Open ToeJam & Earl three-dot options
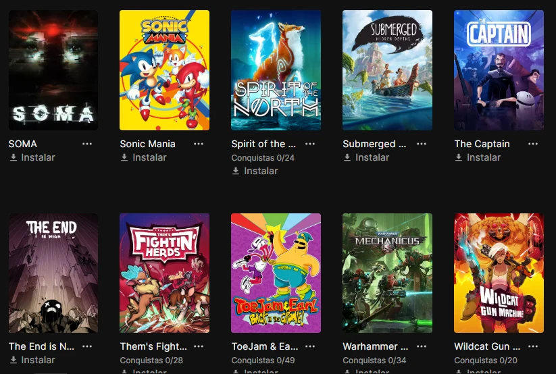Viewport: 556px width, 374px height. (310, 346)
